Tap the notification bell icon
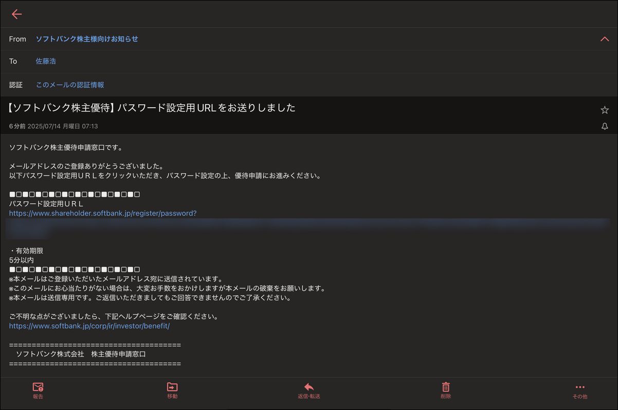This screenshot has width=618, height=410. tap(605, 126)
